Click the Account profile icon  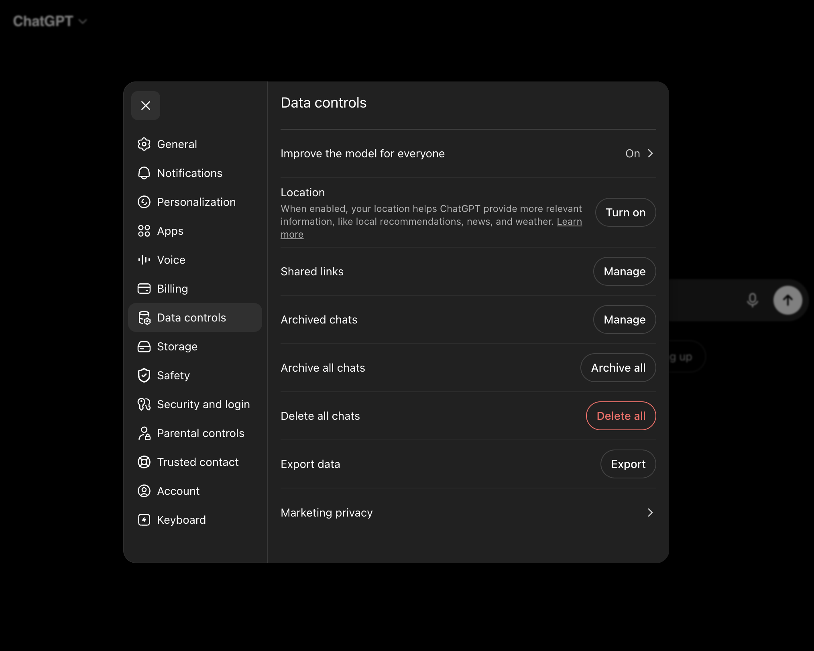tap(144, 491)
